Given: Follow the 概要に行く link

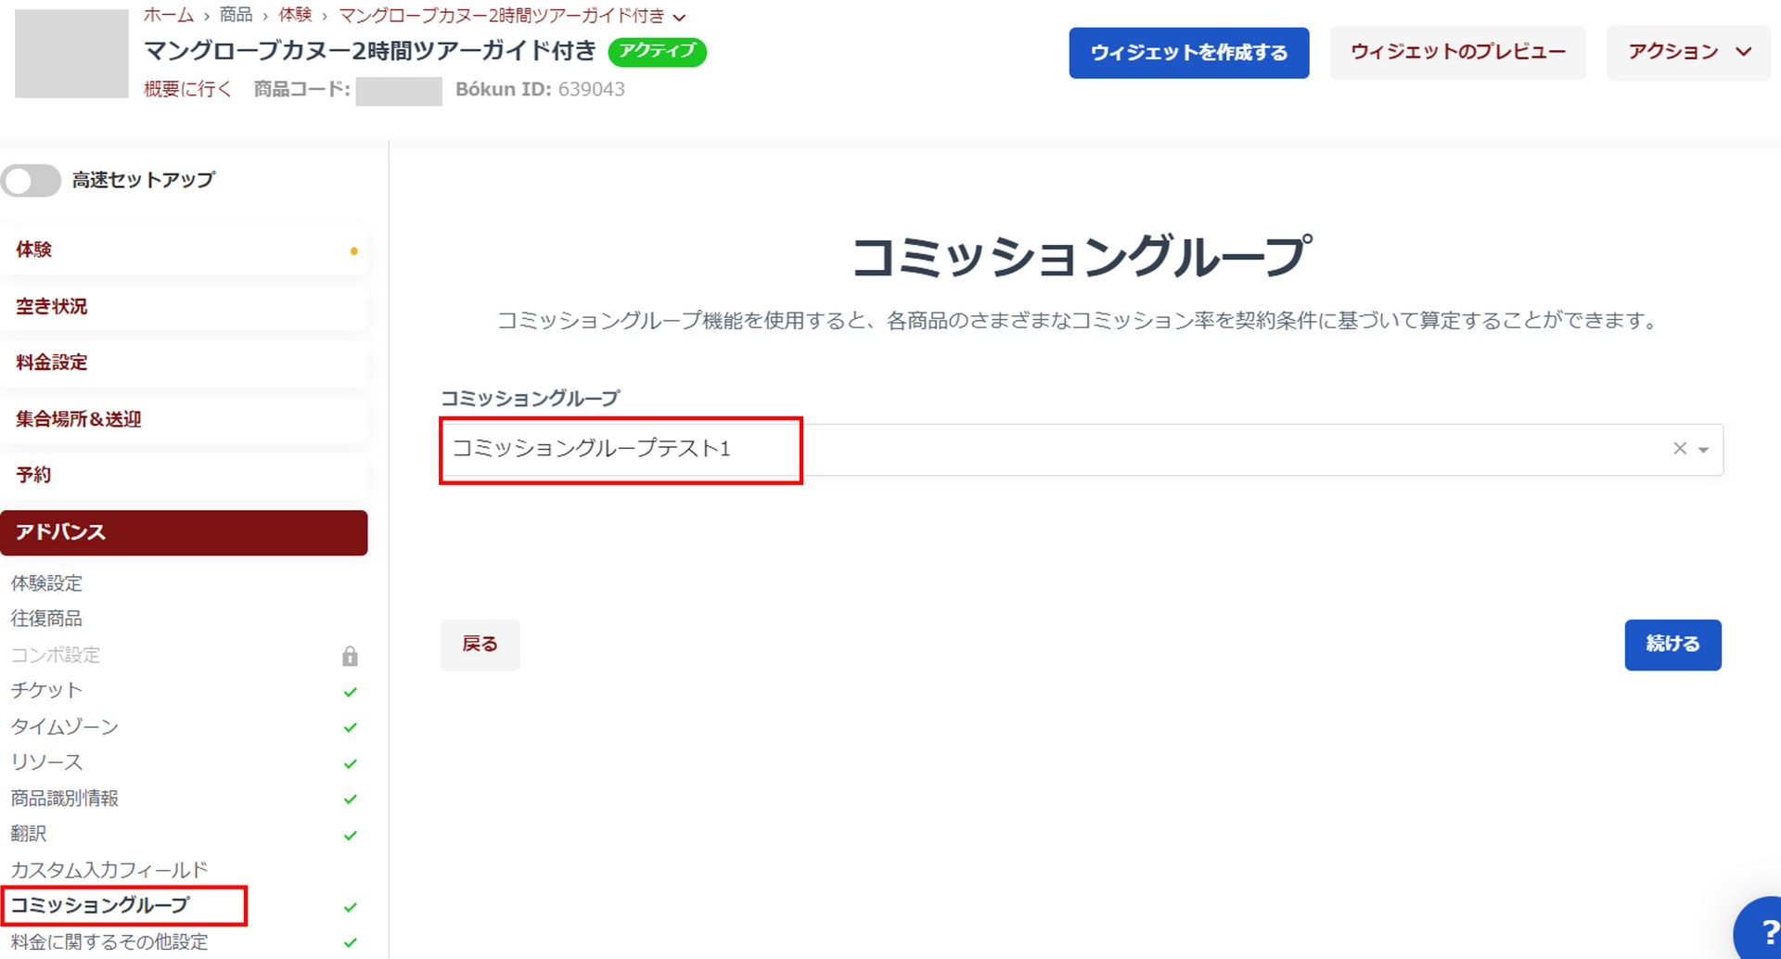Looking at the screenshot, I should [187, 90].
